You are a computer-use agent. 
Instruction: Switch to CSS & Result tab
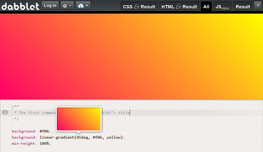pyautogui.click(x=139, y=7)
